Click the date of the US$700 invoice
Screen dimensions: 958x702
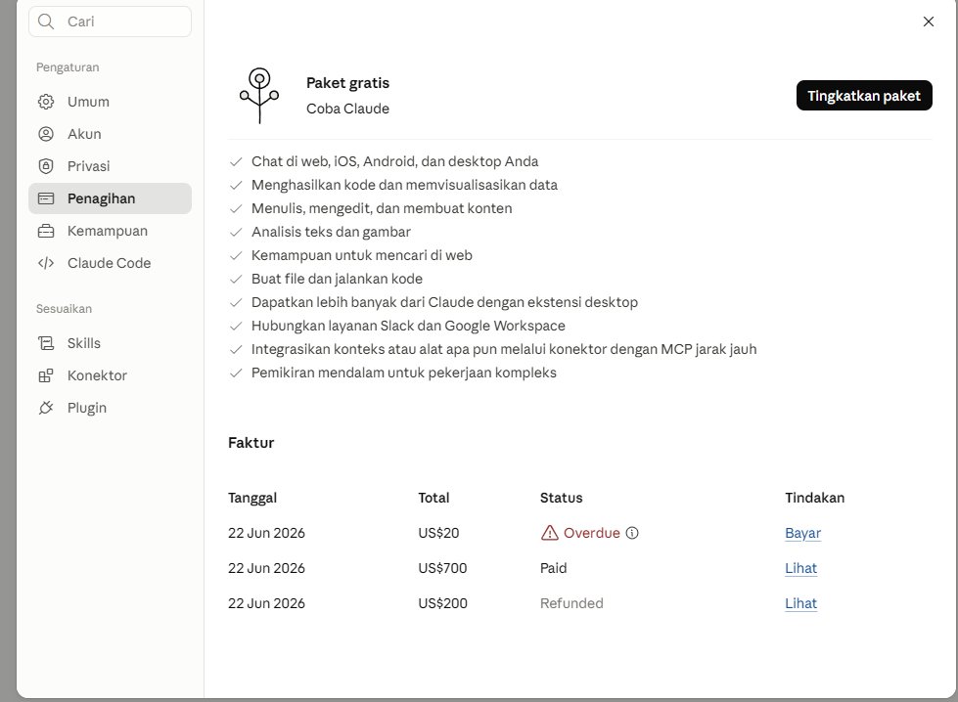[x=266, y=568]
